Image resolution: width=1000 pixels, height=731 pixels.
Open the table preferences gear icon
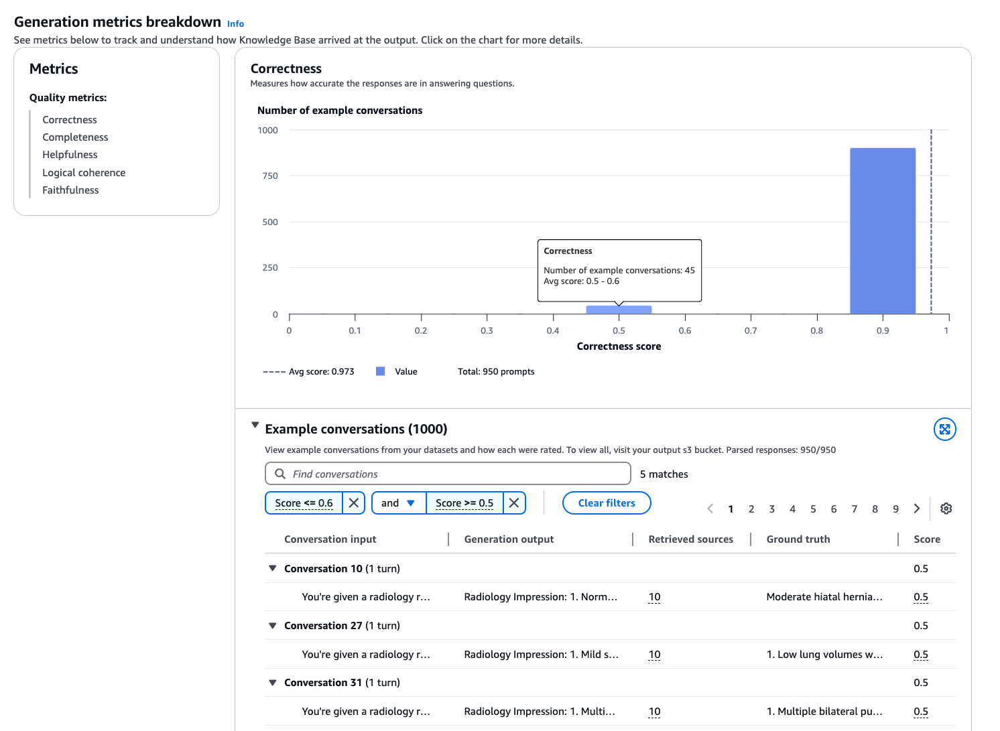(946, 509)
